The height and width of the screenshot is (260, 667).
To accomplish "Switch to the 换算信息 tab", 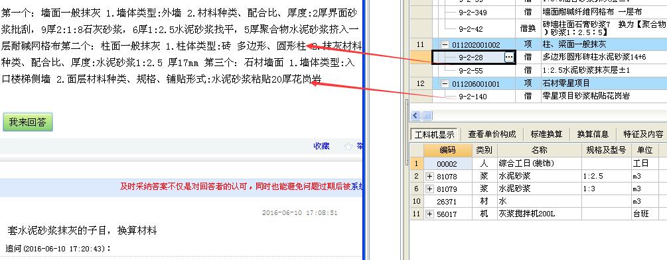I will click(x=593, y=134).
